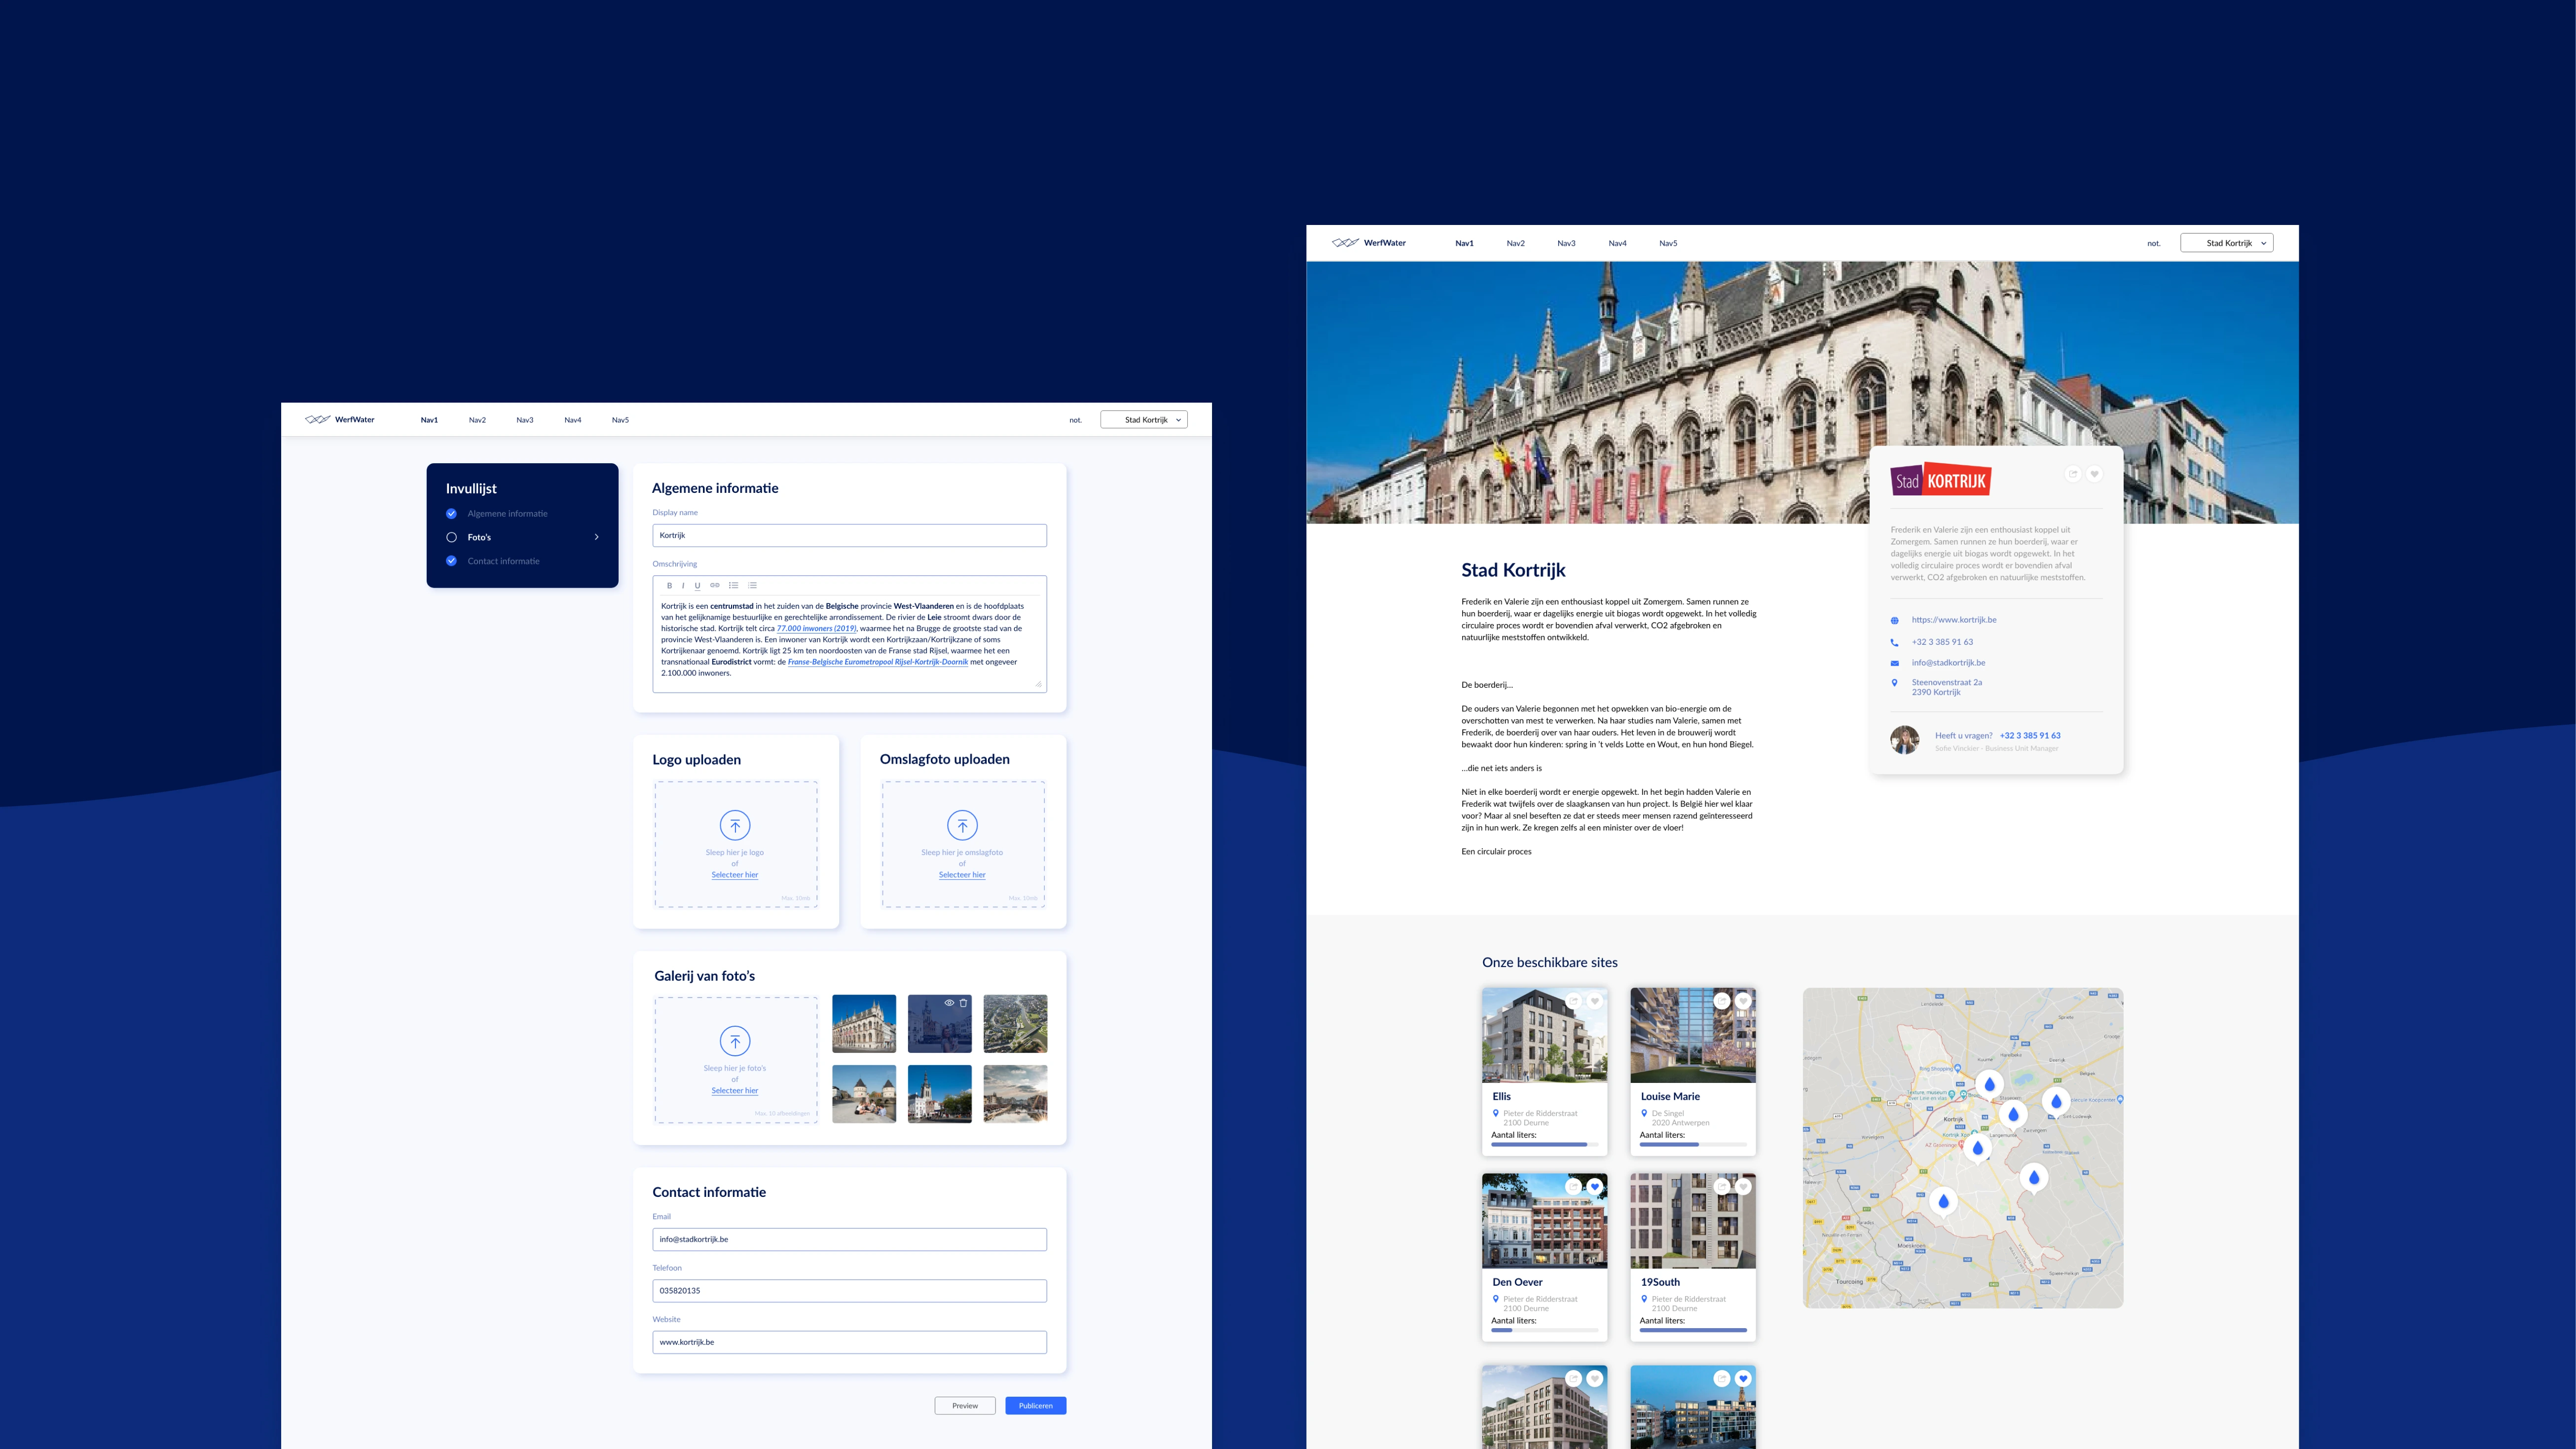
Task: Click the Publiceren button
Action: pyautogui.click(x=1036, y=1406)
